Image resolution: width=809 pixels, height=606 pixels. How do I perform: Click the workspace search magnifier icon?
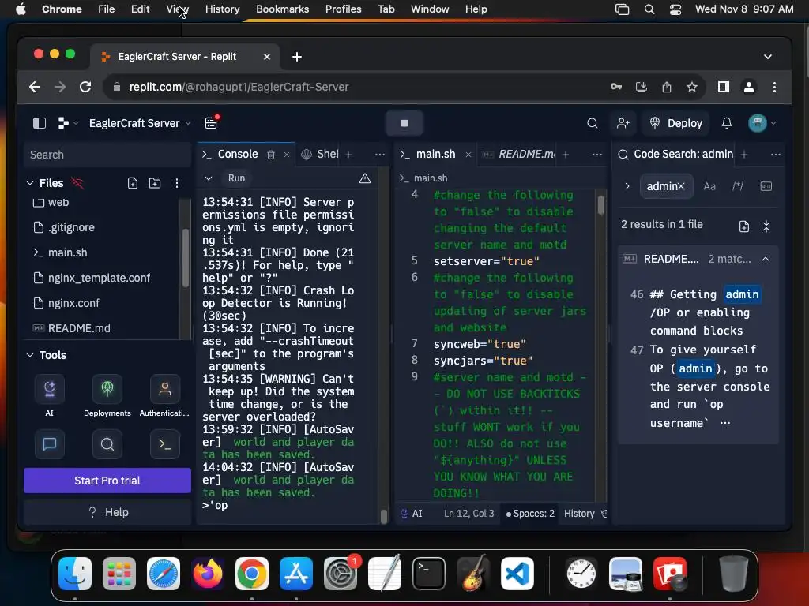tap(593, 123)
